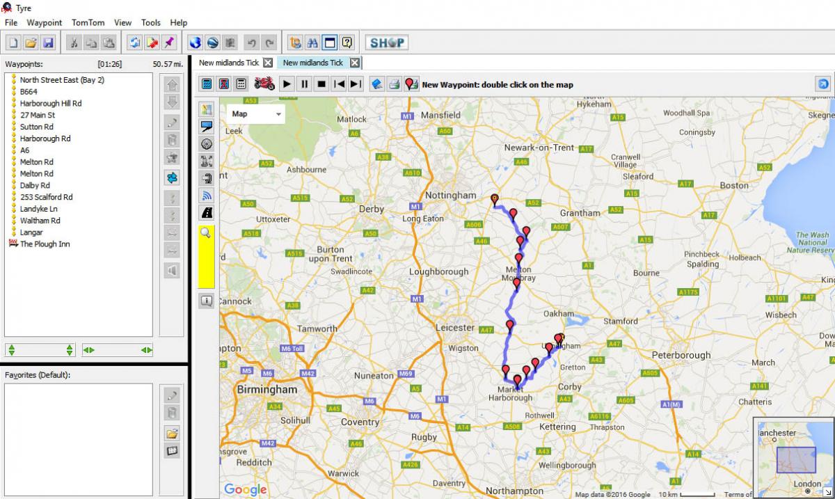Open the Map type dropdown
The image size is (835, 499).
tap(255, 113)
